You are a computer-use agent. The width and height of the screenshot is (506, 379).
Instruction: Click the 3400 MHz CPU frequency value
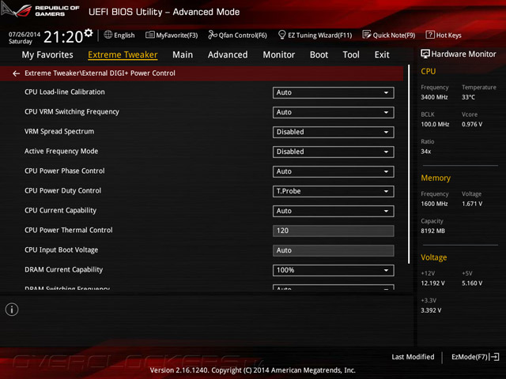tap(434, 97)
